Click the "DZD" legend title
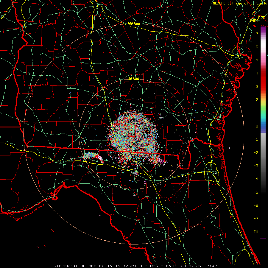This screenshot has width=268, height=268. pyautogui.click(x=261, y=18)
